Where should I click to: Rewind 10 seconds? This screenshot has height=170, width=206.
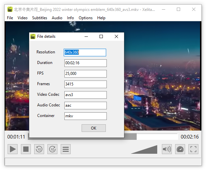point(39,149)
